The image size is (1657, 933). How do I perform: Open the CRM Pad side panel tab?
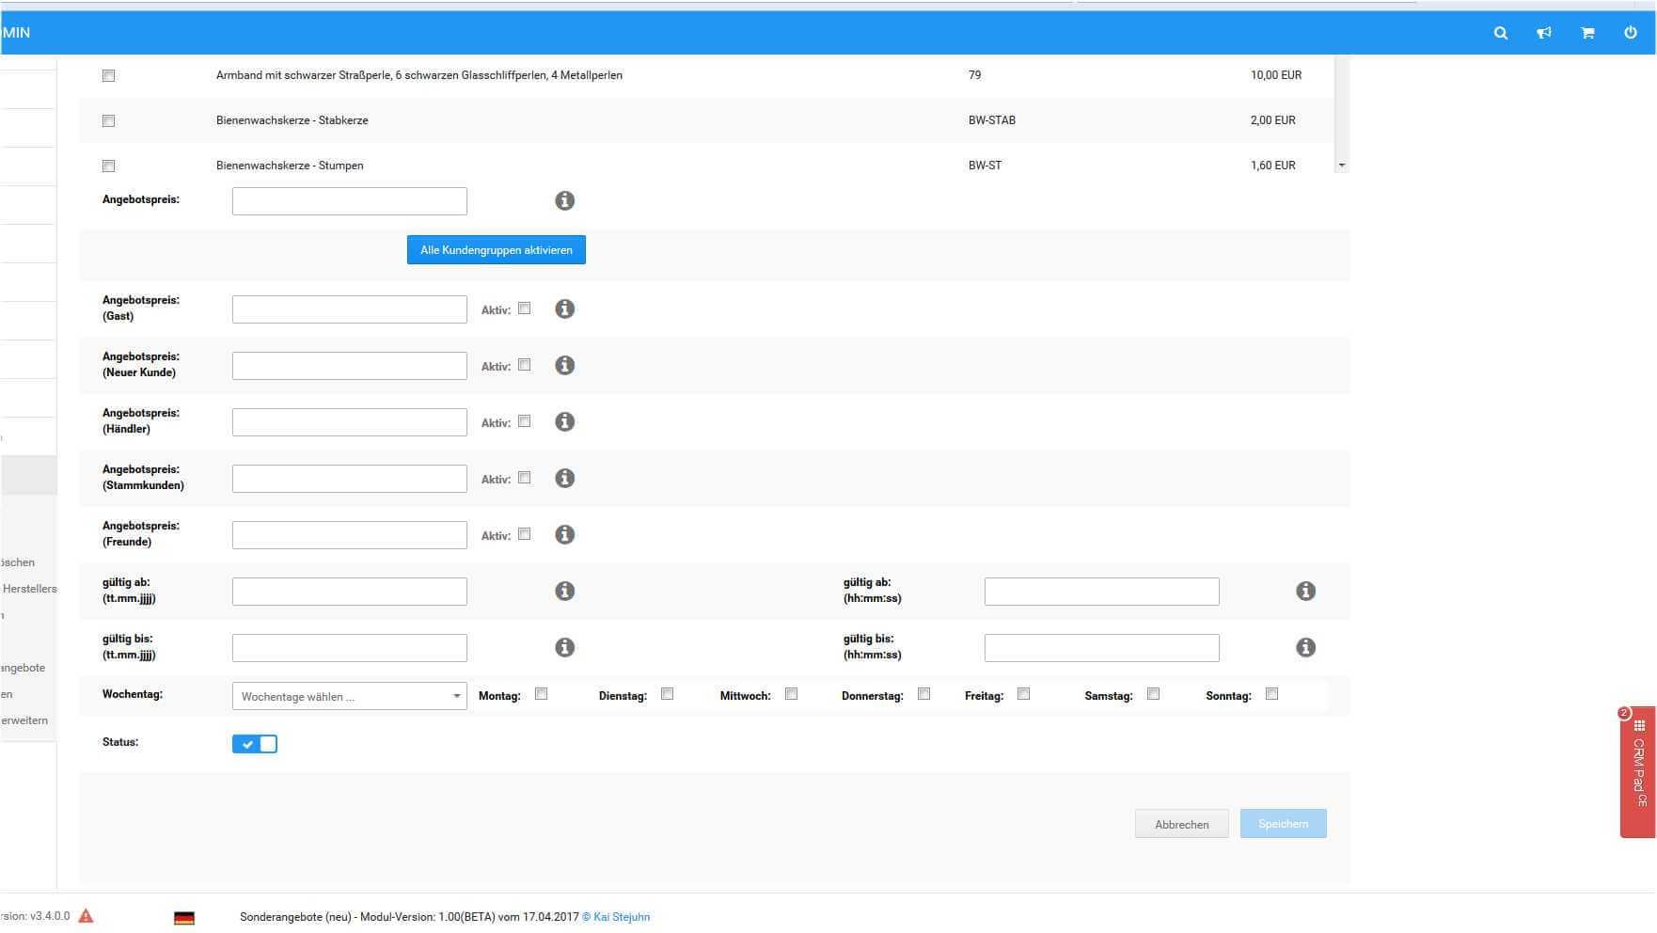tap(1638, 771)
